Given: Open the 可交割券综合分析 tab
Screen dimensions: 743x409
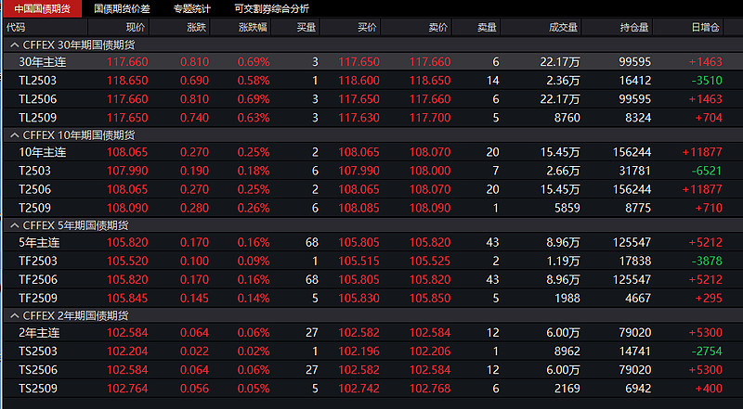Looking at the screenshot, I should (271, 8).
